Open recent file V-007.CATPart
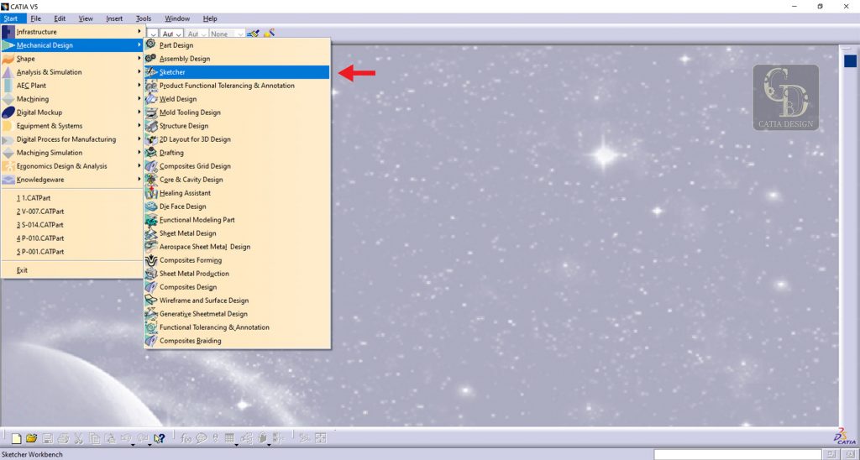The image size is (860, 460). pyautogui.click(x=72, y=211)
